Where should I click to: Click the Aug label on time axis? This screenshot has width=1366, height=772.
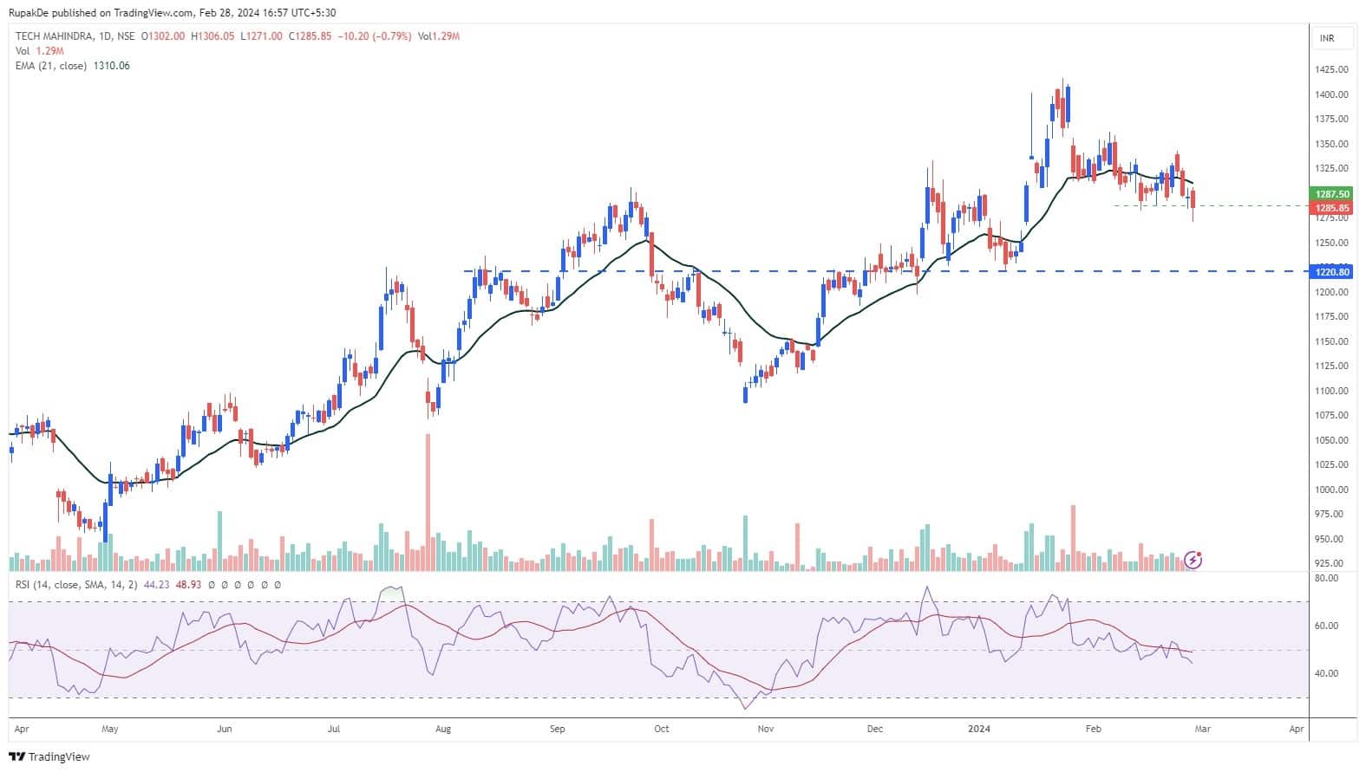pos(443,730)
